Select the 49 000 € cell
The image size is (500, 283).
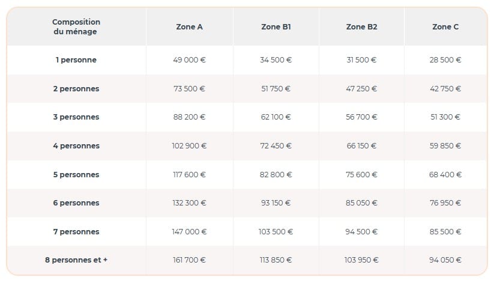pyautogui.click(x=190, y=60)
